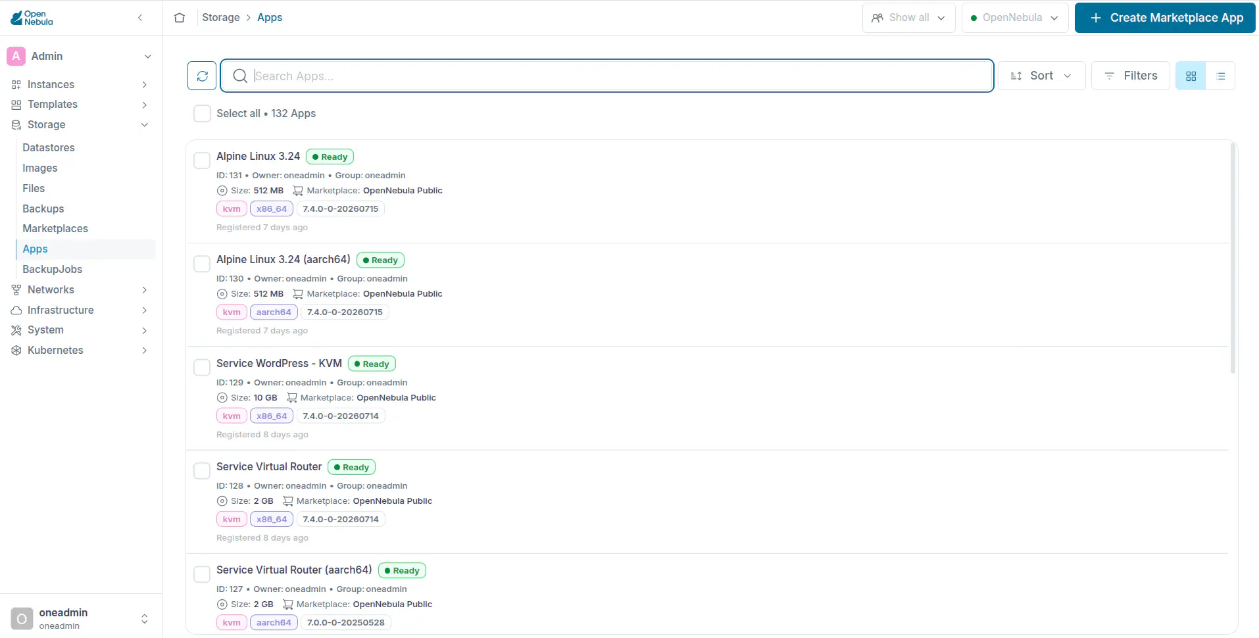Open the Service WordPress - KVM title
1259x638 pixels.
[x=279, y=364]
